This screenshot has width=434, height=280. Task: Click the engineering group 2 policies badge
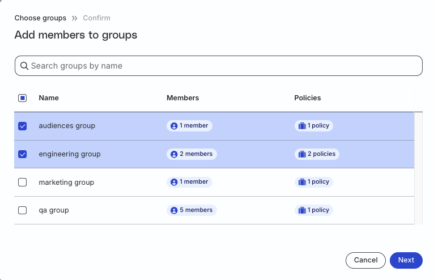pos(317,154)
